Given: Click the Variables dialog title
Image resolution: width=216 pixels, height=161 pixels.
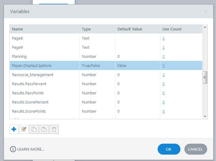Looking at the screenshot, I should click(20, 12).
